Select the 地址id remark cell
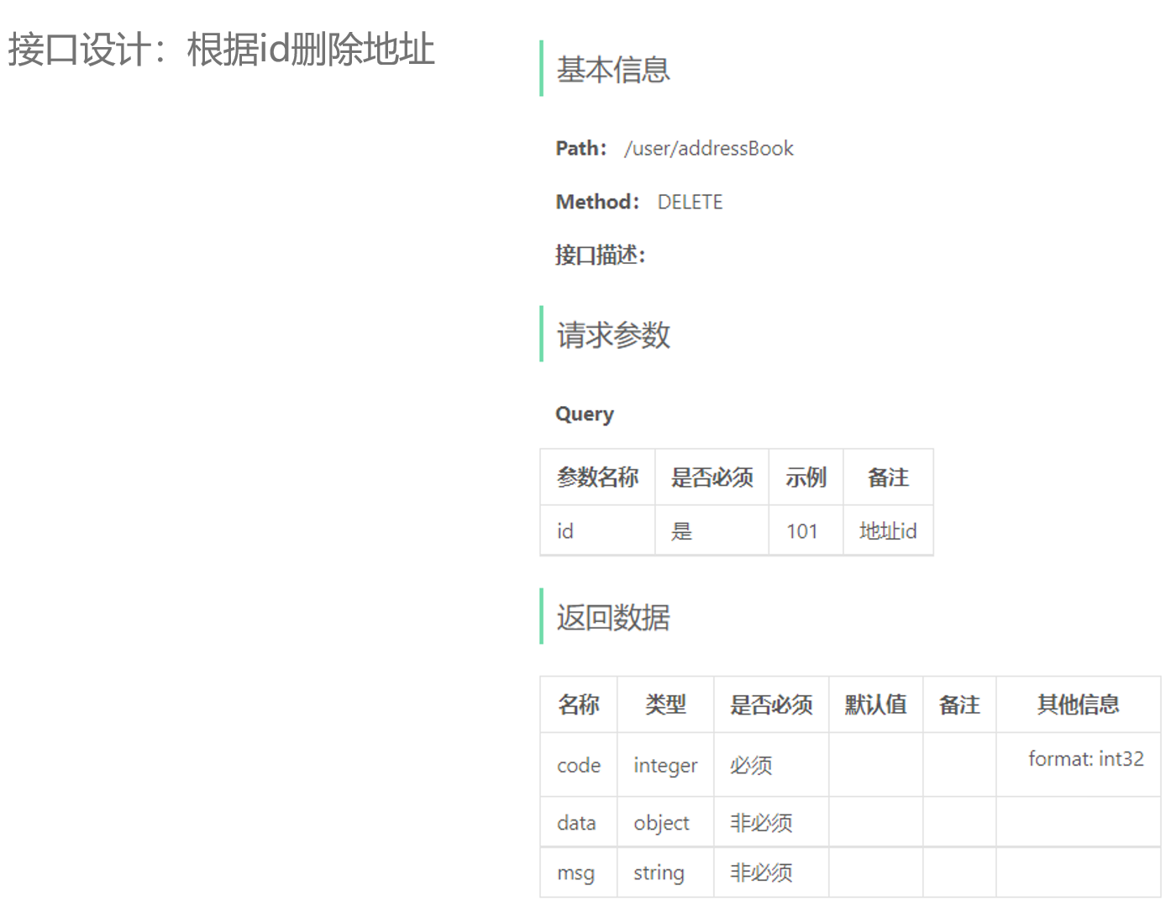This screenshot has height=907, width=1171. pyautogui.click(x=887, y=530)
